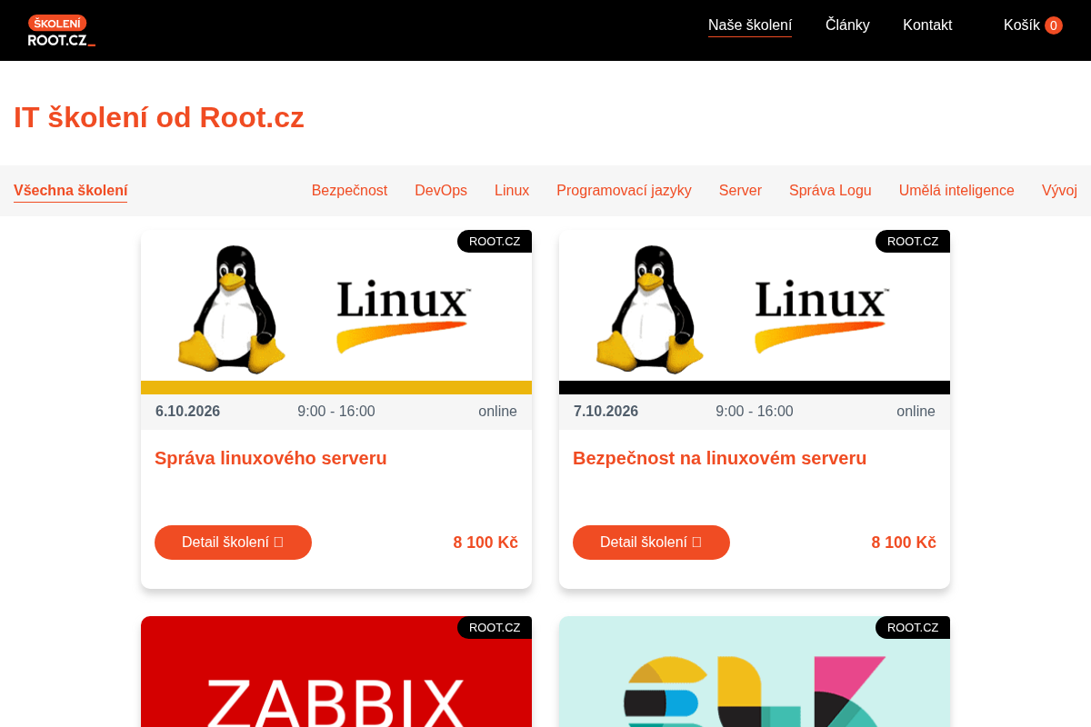Click online label on Bezpečnost na linuxovém serveru card
The width and height of the screenshot is (1091, 727).
tap(916, 412)
